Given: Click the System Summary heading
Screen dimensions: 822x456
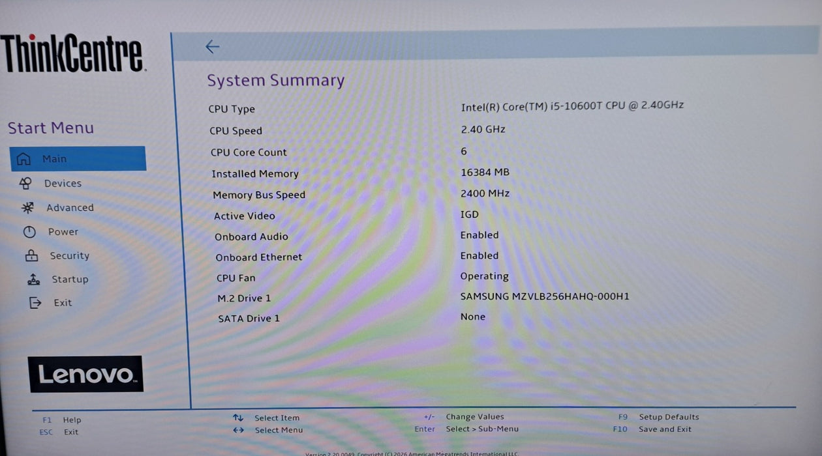Looking at the screenshot, I should click(x=276, y=81).
